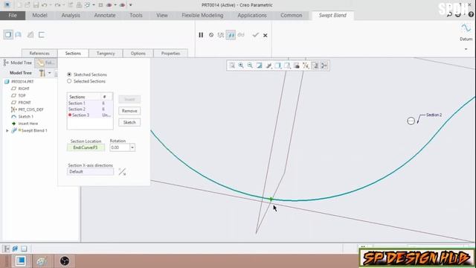
Task: Switch to the Model ribbon tab
Action: (x=39, y=15)
